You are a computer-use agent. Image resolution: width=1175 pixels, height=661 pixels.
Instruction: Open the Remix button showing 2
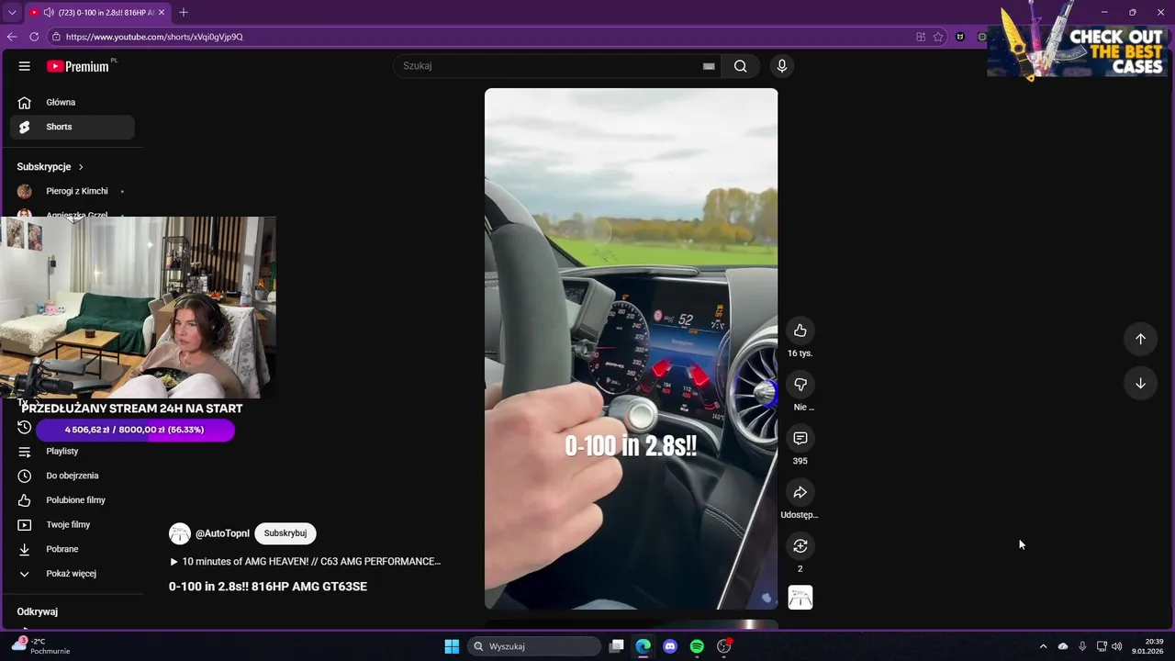[800, 546]
